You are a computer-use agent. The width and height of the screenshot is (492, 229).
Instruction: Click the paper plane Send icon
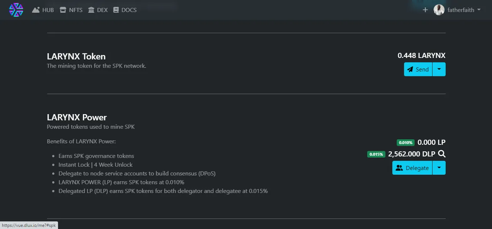pos(410,70)
